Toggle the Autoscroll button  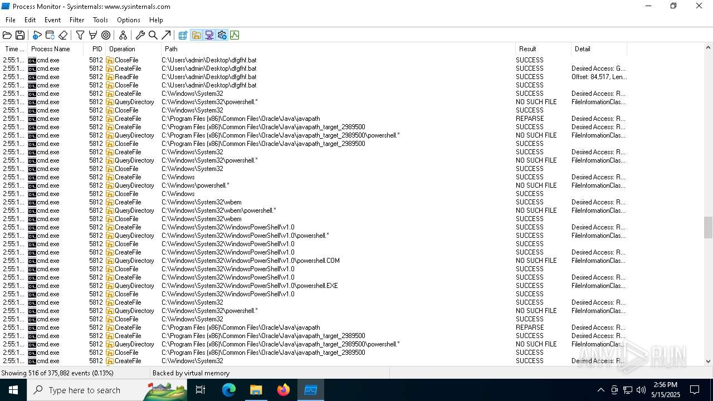(x=50, y=35)
